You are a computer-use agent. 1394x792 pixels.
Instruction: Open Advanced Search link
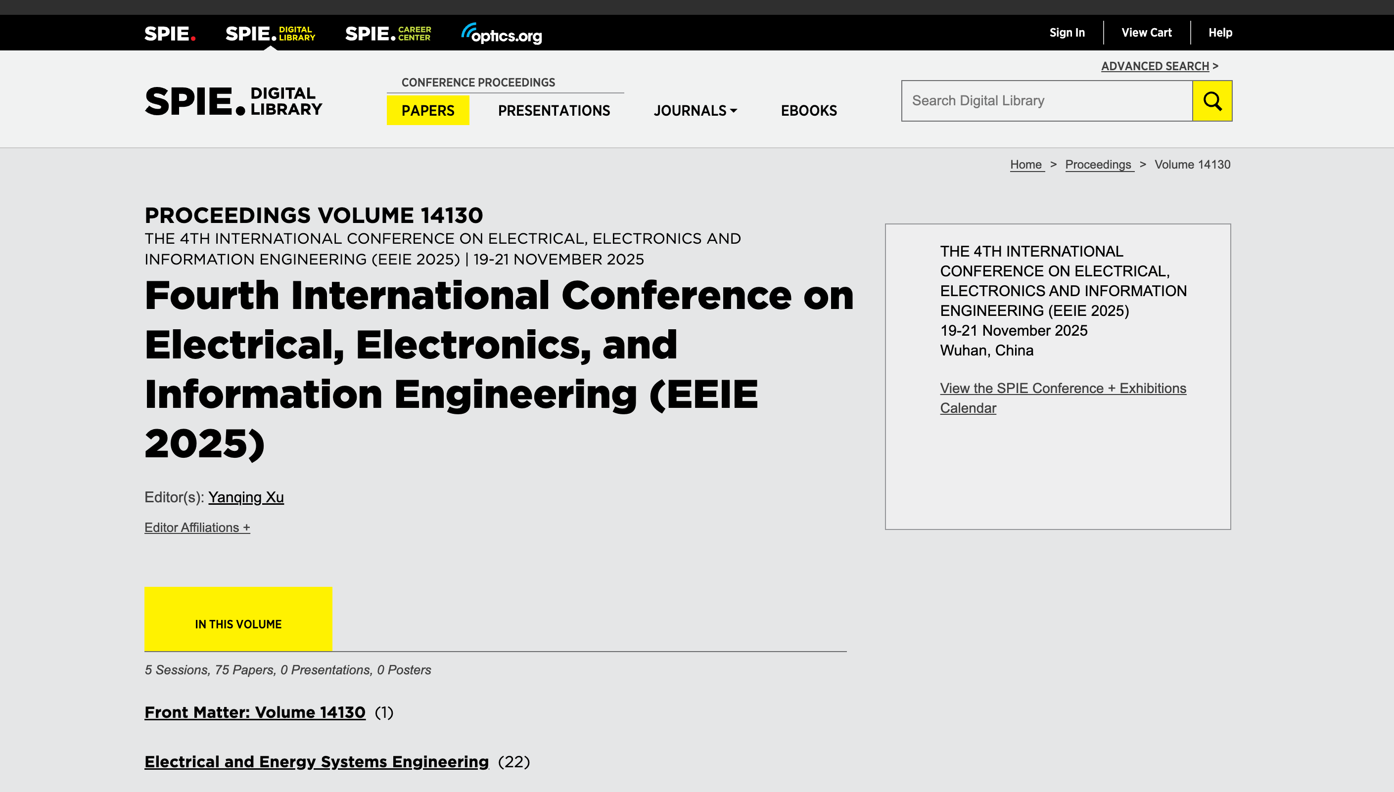tap(1155, 66)
